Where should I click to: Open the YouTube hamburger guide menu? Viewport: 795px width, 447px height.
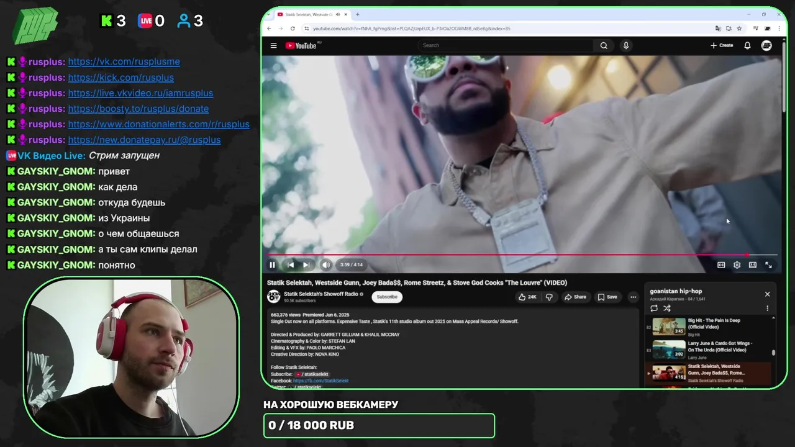coord(273,45)
